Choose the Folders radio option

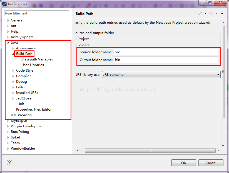click(x=83, y=45)
